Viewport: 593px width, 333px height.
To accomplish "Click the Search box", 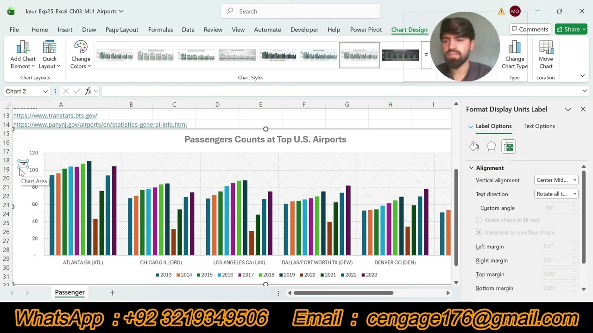I will (300, 11).
